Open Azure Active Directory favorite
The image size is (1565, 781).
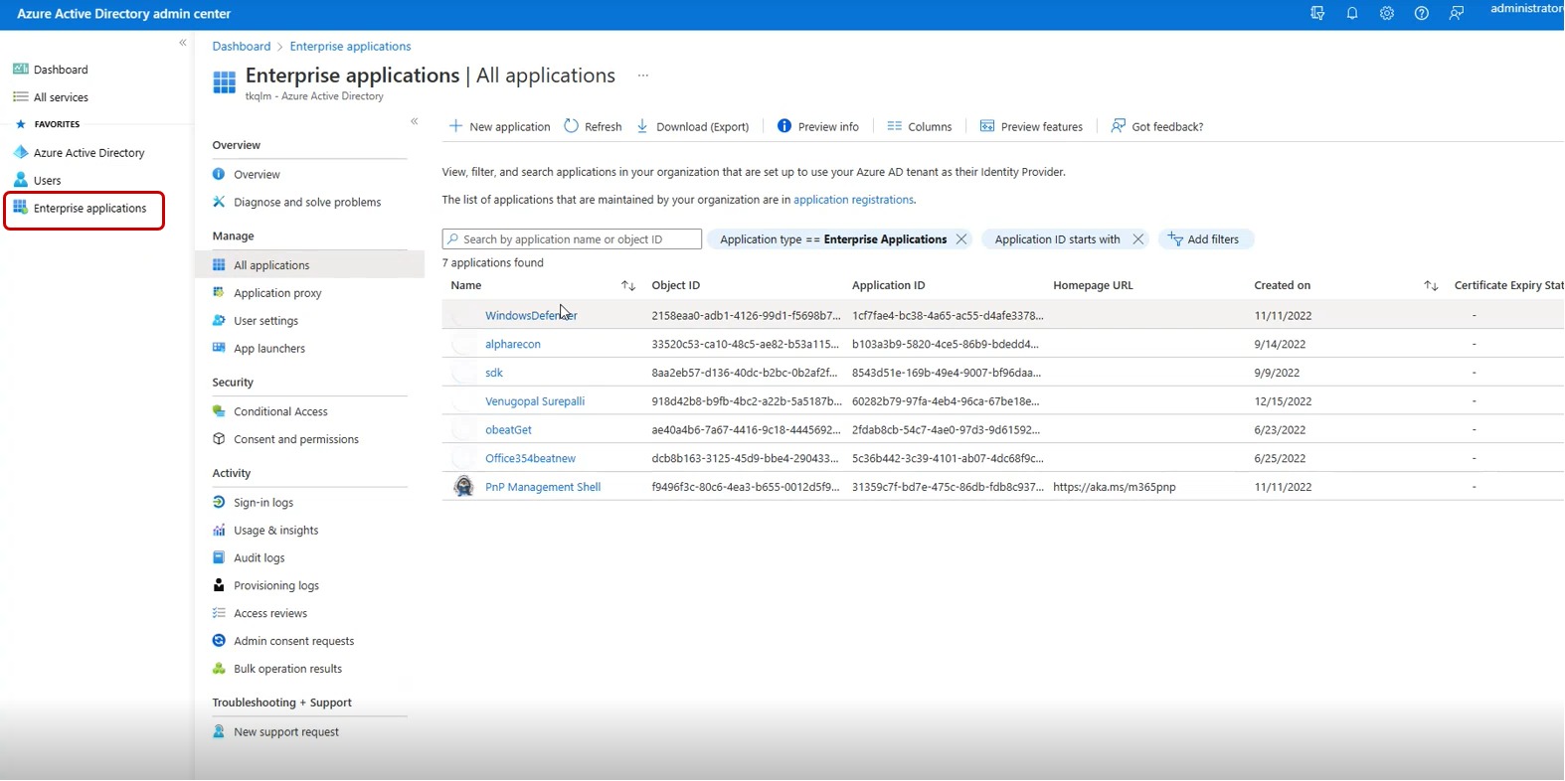[88, 153]
